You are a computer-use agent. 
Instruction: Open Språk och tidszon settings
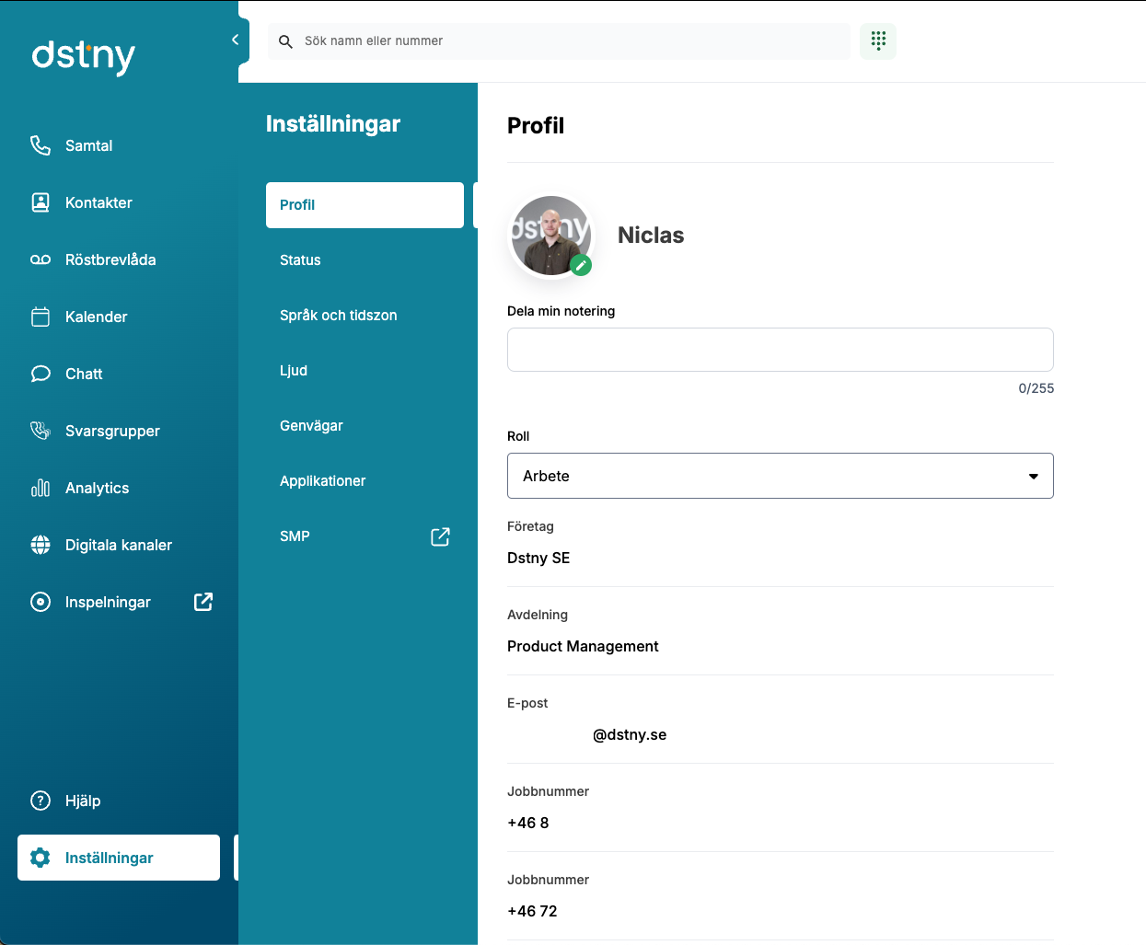[338, 316]
